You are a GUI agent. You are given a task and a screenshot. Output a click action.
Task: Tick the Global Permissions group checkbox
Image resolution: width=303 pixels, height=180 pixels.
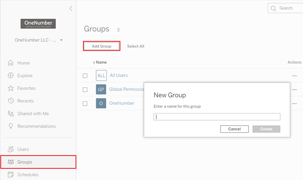[85, 90]
